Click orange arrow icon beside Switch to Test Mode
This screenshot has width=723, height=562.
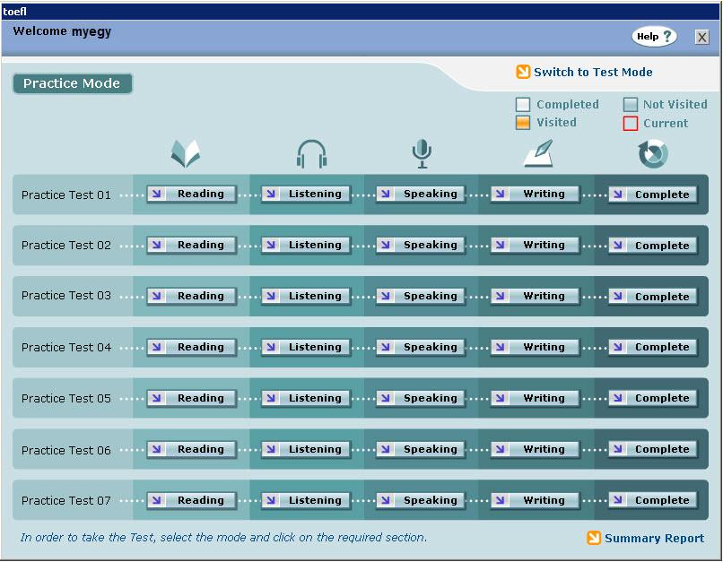point(523,72)
